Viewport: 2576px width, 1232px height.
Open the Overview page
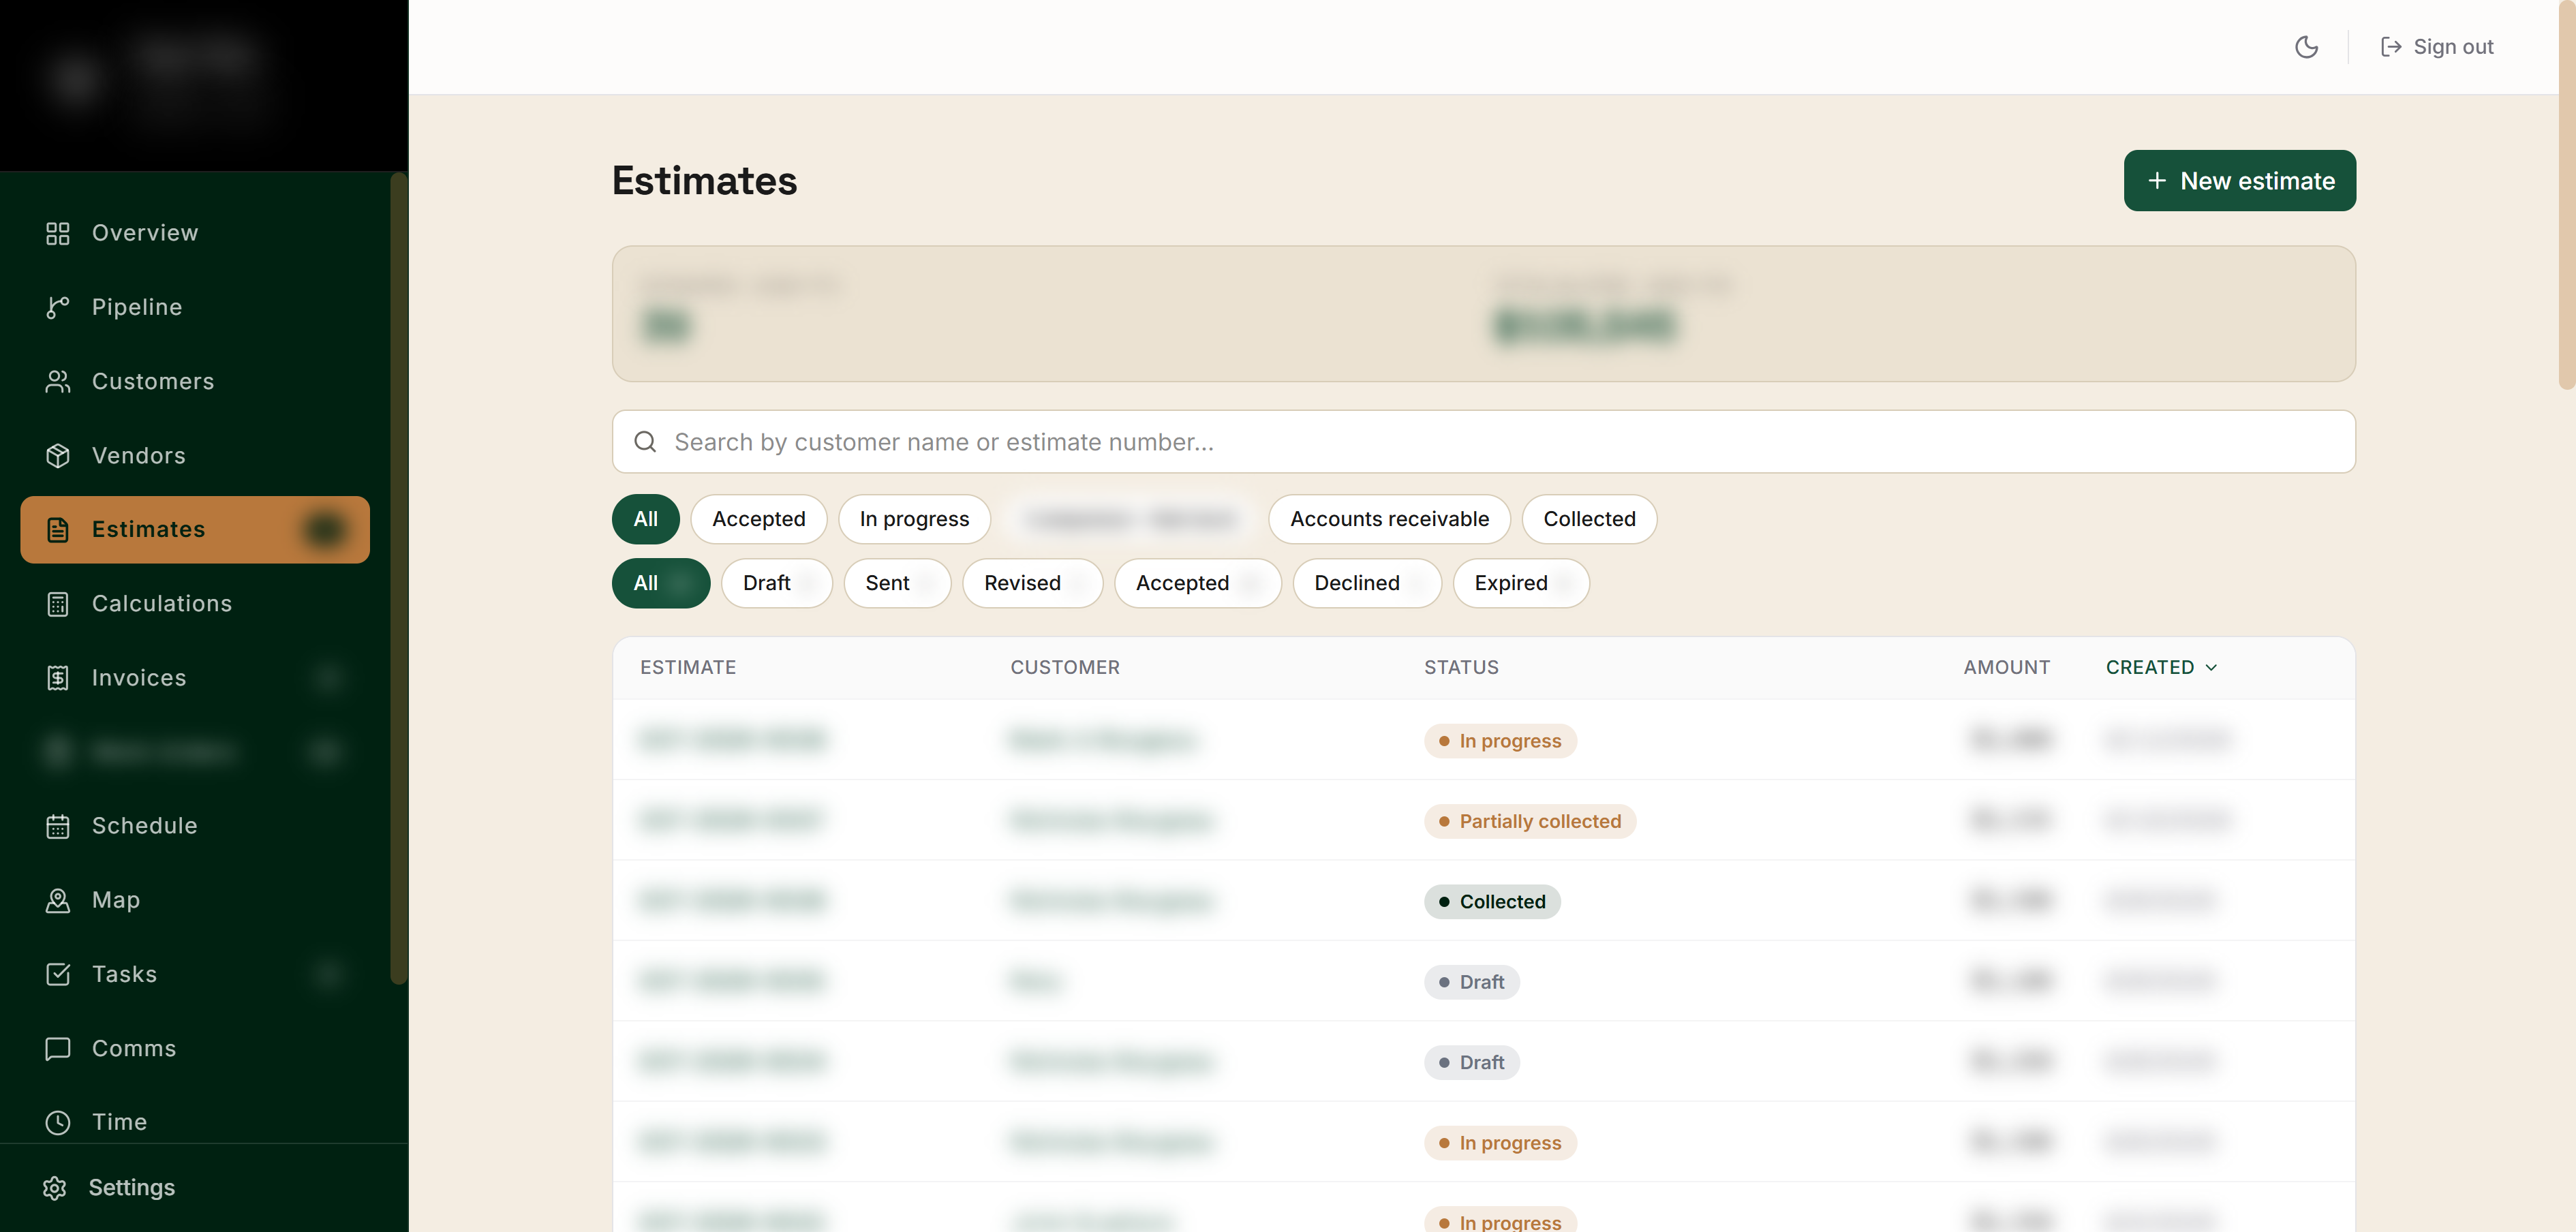195,233
